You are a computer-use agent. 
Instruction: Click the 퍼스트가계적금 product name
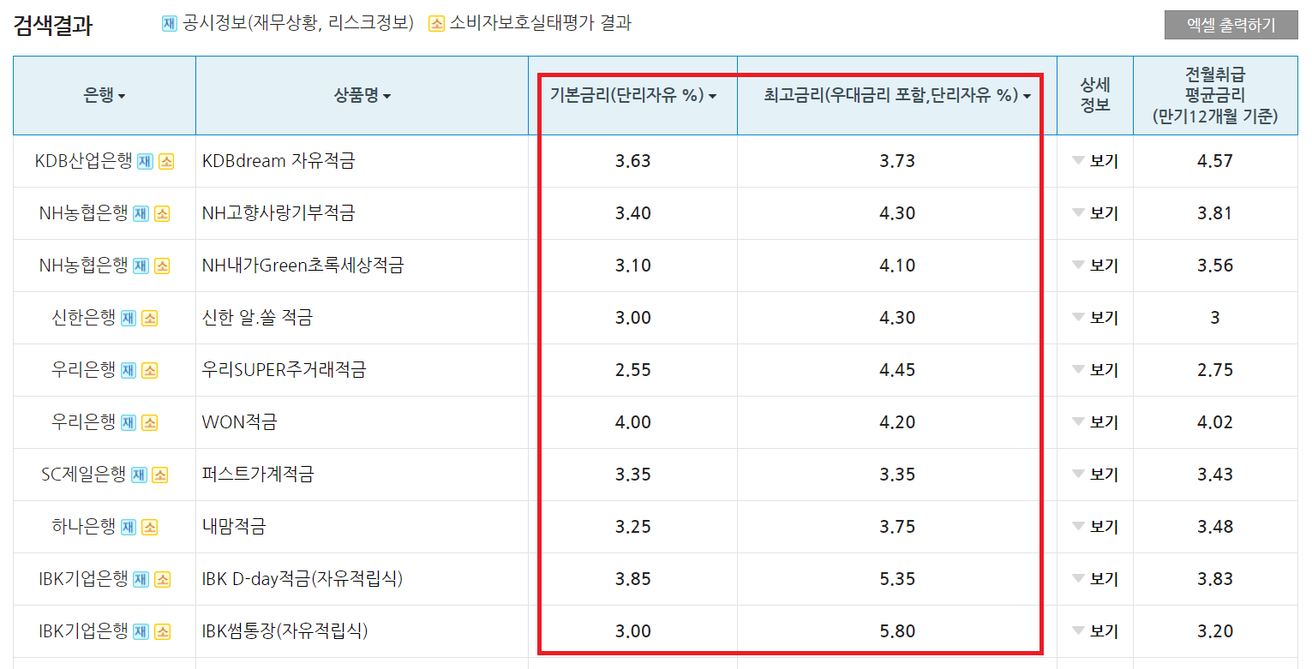258,474
